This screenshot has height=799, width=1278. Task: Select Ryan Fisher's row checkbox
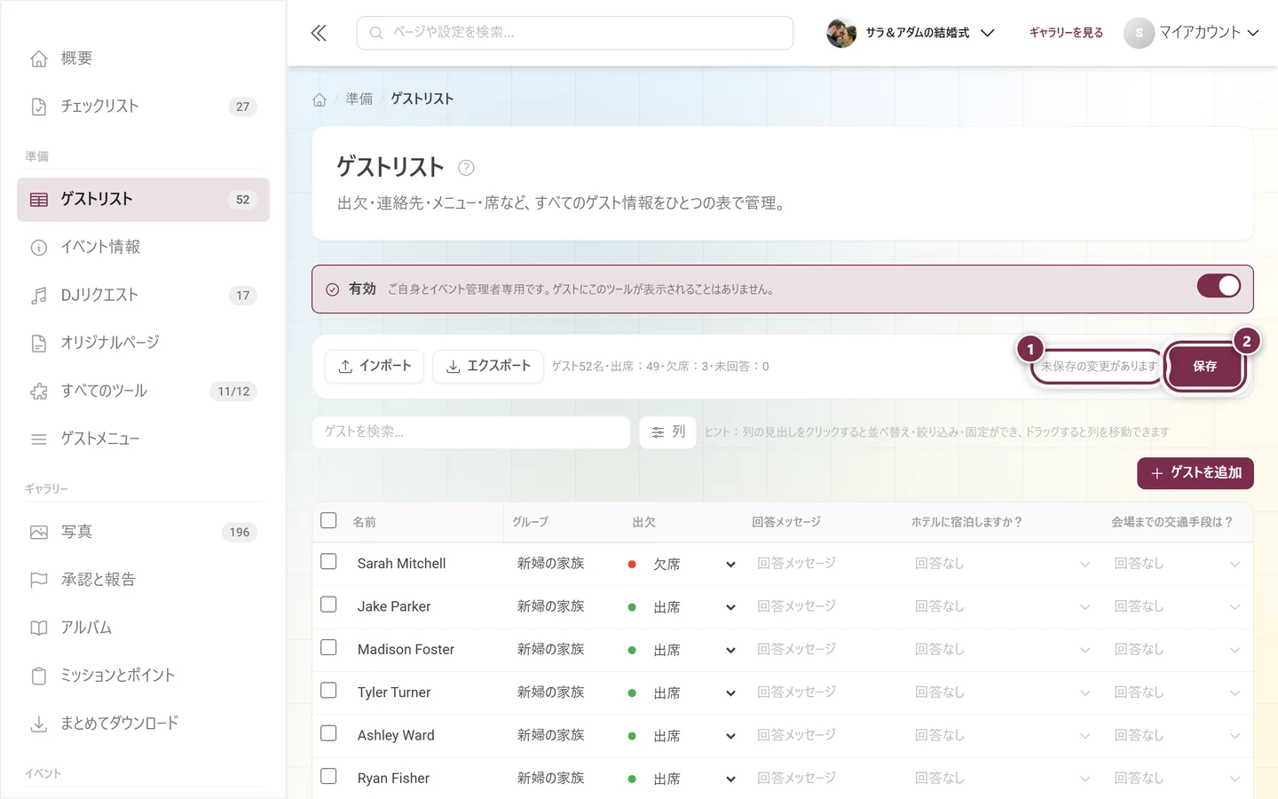pyautogui.click(x=328, y=776)
